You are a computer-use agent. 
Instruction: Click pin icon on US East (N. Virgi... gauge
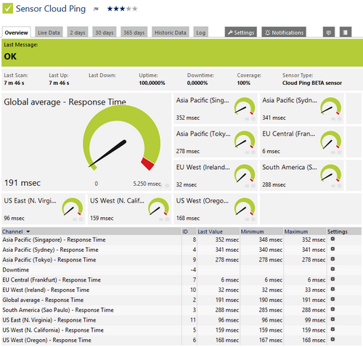click(75, 219)
